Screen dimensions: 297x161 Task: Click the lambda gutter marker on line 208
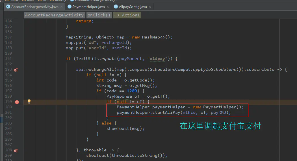[16, 151]
